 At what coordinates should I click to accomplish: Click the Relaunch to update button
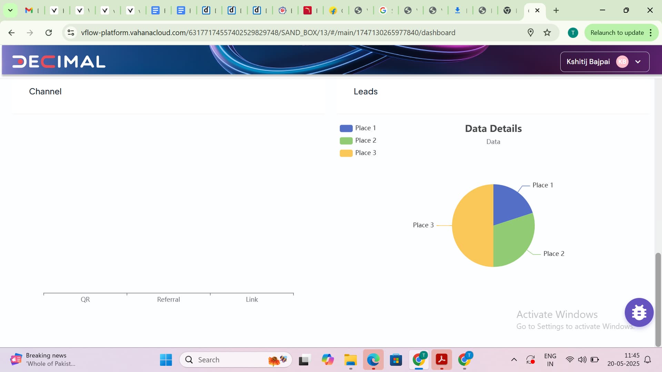tap(617, 33)
